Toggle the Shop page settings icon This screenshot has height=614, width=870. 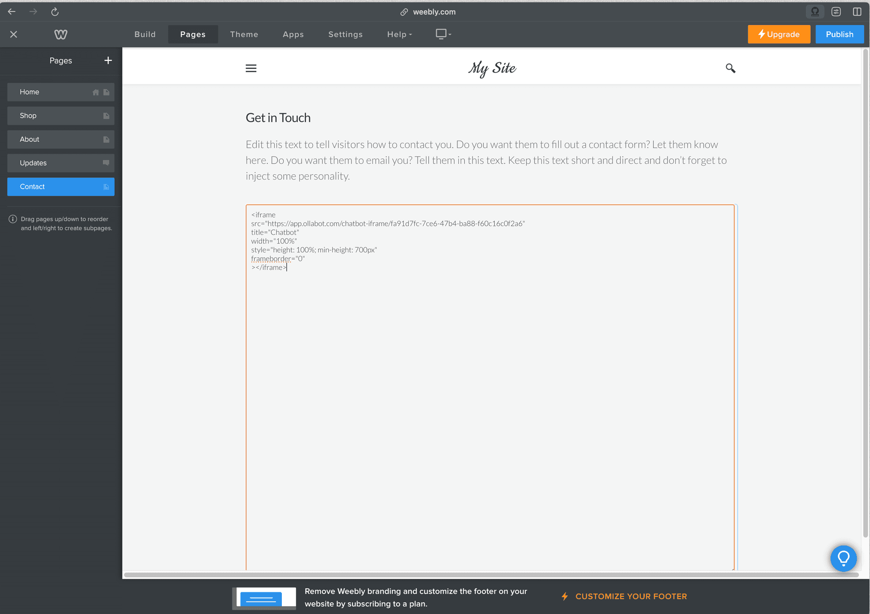106,116
